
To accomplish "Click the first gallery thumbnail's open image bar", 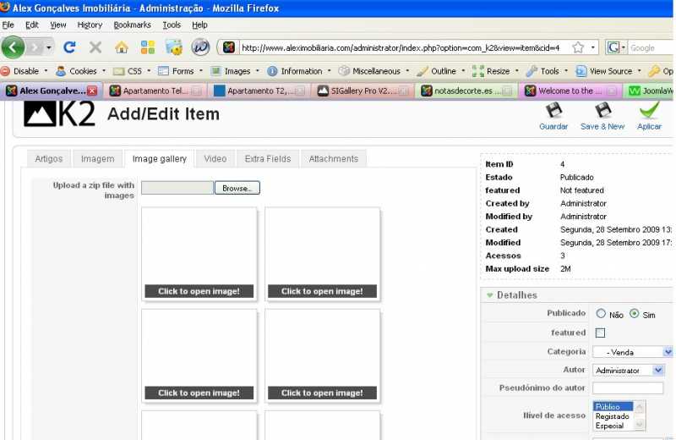I will coord(199,291).
